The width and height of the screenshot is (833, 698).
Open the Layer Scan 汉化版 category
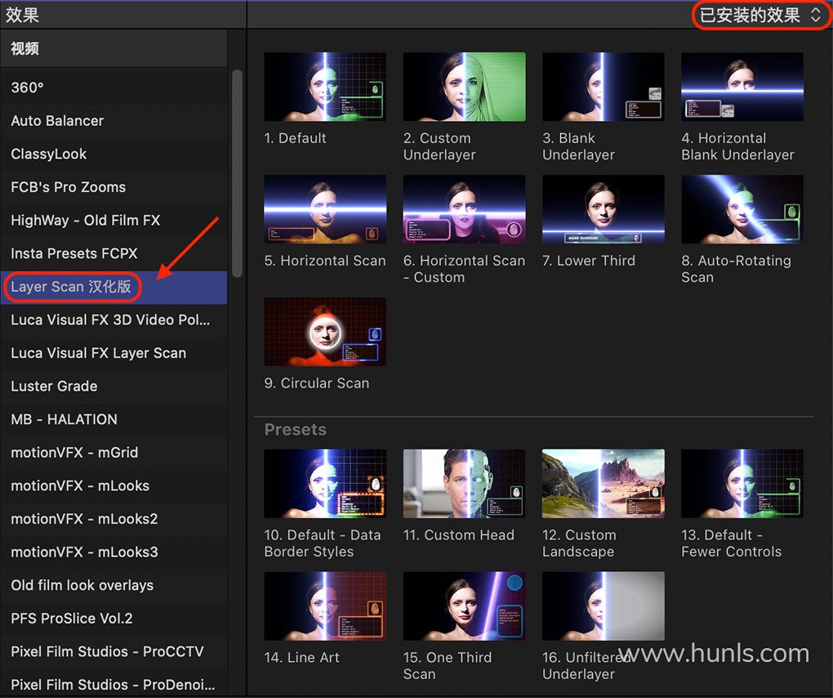point(70,287)
